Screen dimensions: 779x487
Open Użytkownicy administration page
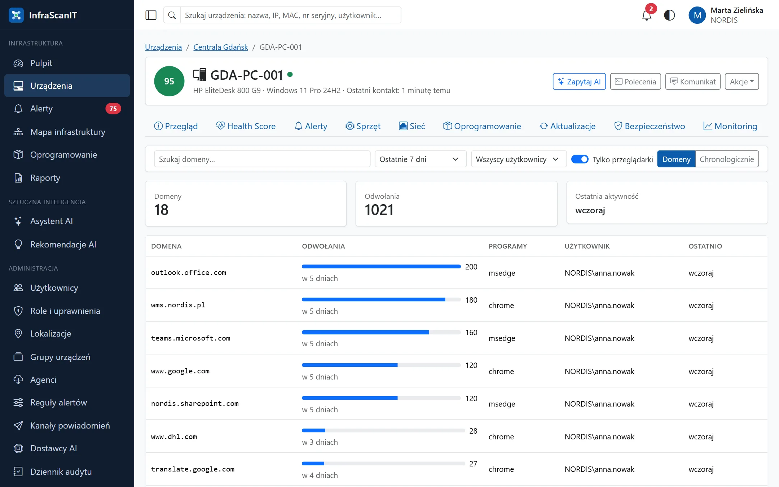click(x=67, y=288)
